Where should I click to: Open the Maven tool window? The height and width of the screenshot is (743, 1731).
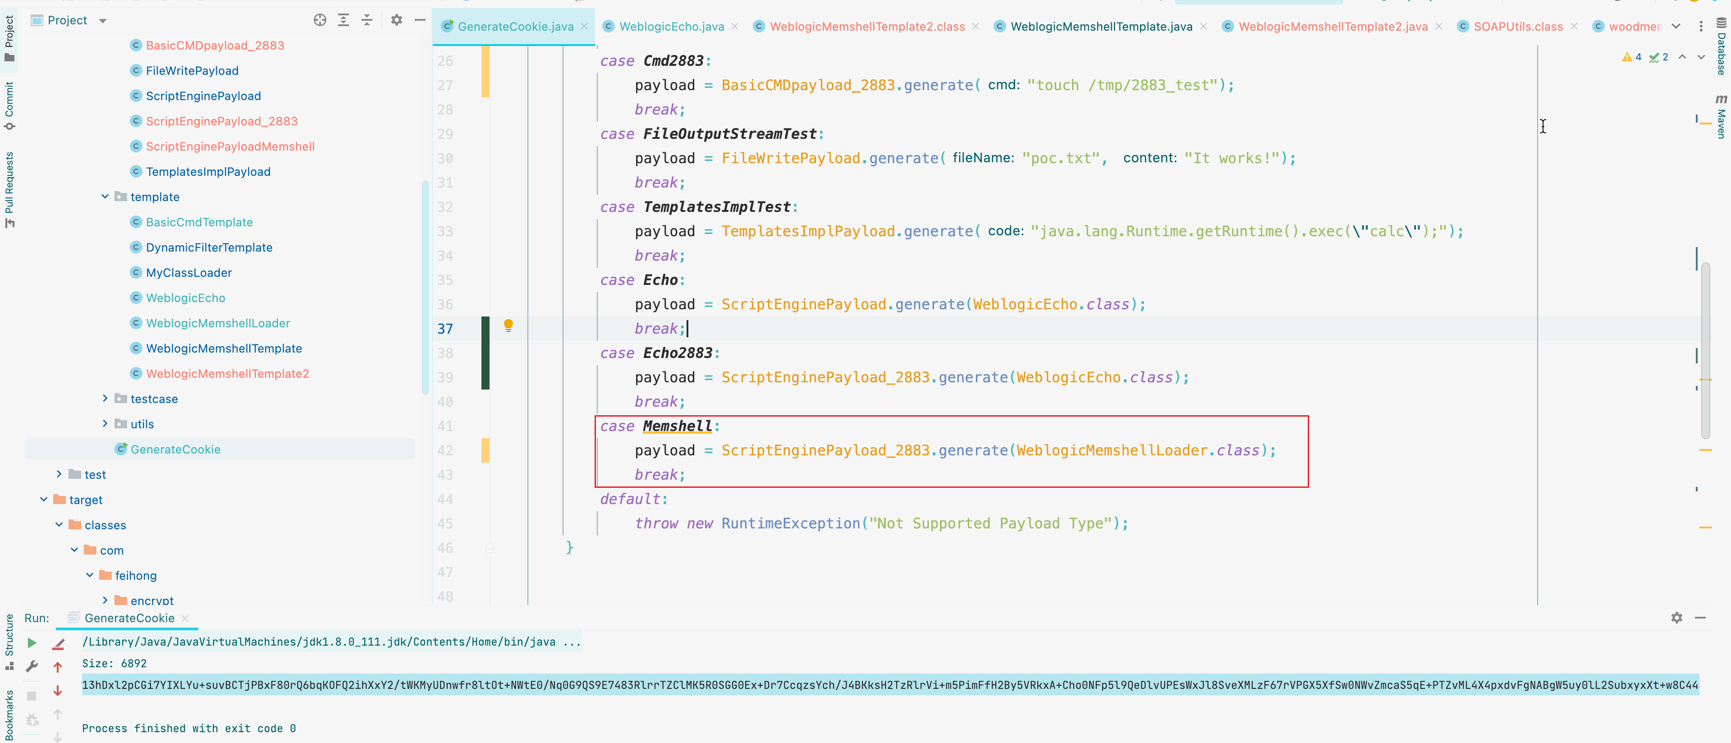click(x=1721, y=118)
